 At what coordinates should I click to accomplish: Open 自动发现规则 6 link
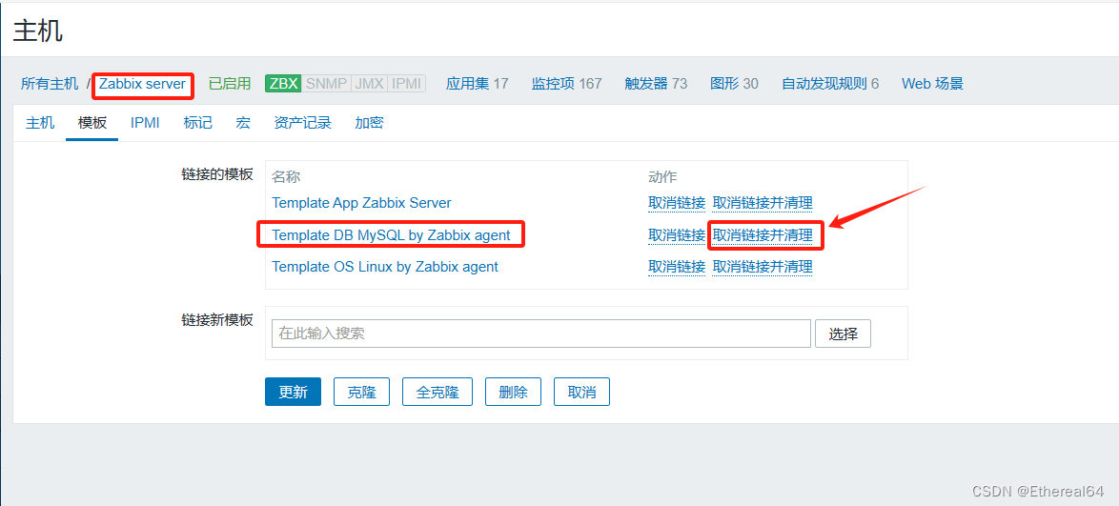pos(831,84)
